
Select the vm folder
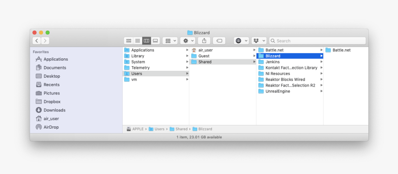[156, 80]
